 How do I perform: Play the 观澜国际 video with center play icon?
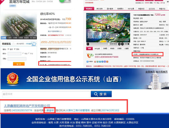click(x=108, y=28)
